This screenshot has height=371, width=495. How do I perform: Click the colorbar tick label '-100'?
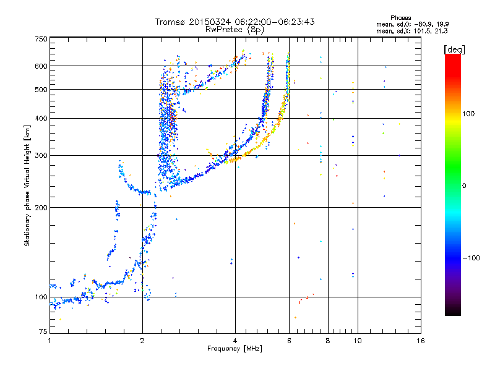tap(471, 258)
